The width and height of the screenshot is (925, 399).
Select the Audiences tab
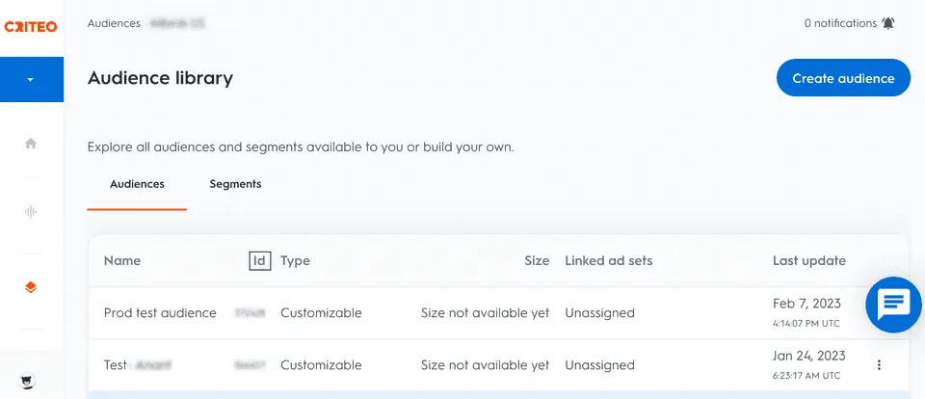(137, 184)
